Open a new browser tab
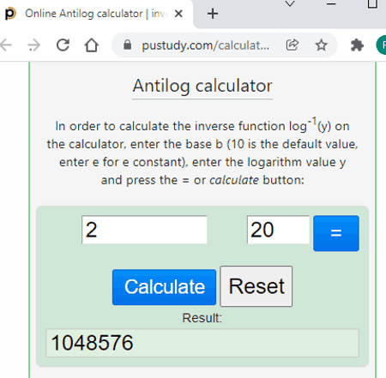Viewport: 386px width, 378px height. pyautogui.click(x=213, y=14)
